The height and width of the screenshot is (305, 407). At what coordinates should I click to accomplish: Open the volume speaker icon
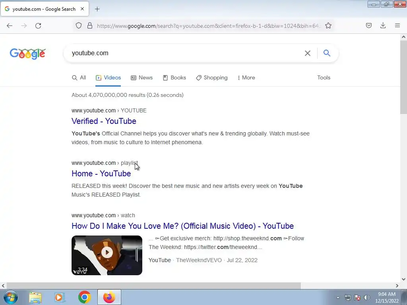[x=367, y=297]
